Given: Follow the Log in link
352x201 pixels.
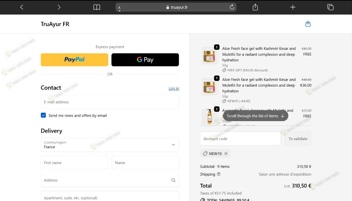Looking at the screenshot, I should 174,88.
